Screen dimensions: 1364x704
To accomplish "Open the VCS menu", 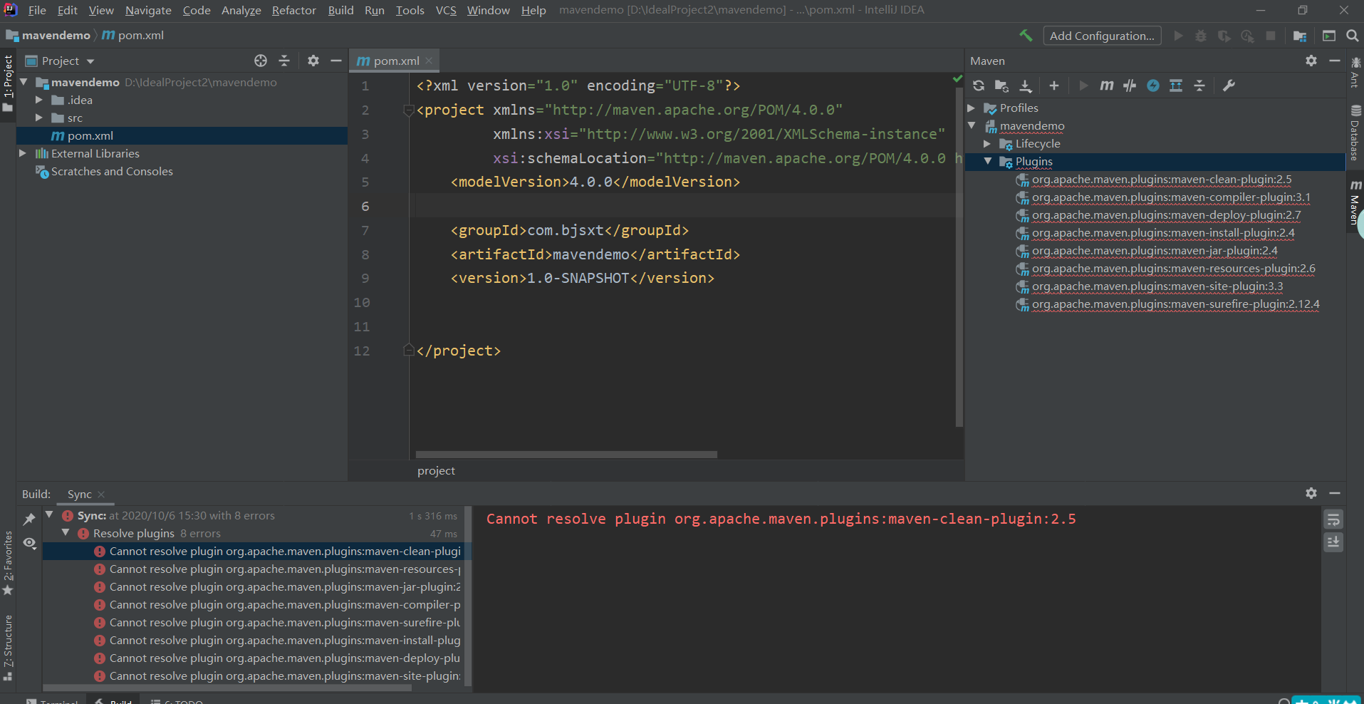I will point(446,10).
